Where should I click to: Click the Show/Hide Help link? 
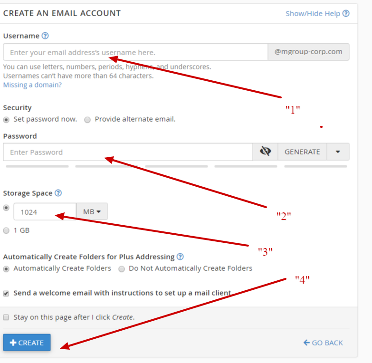click(317, 13)
